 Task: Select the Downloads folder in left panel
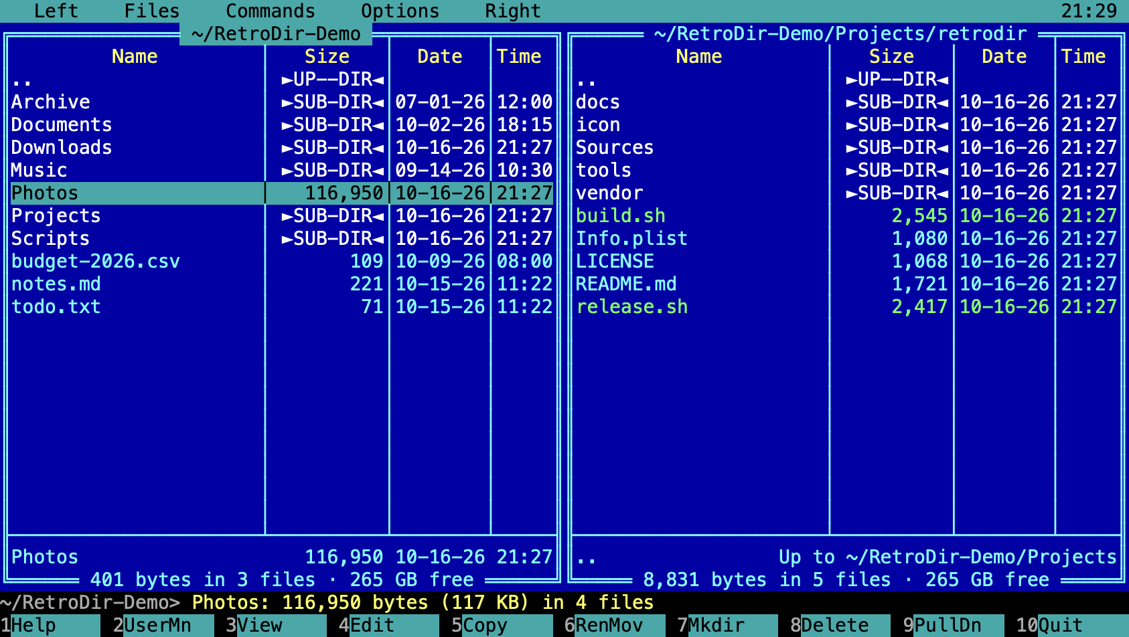pyautogui.click(x=282, y=147)
